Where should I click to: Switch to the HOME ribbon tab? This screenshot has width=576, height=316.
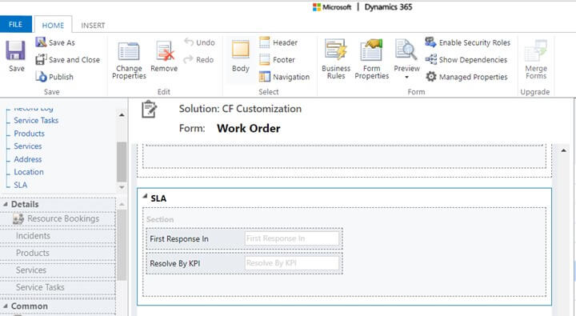click(53, 25)
